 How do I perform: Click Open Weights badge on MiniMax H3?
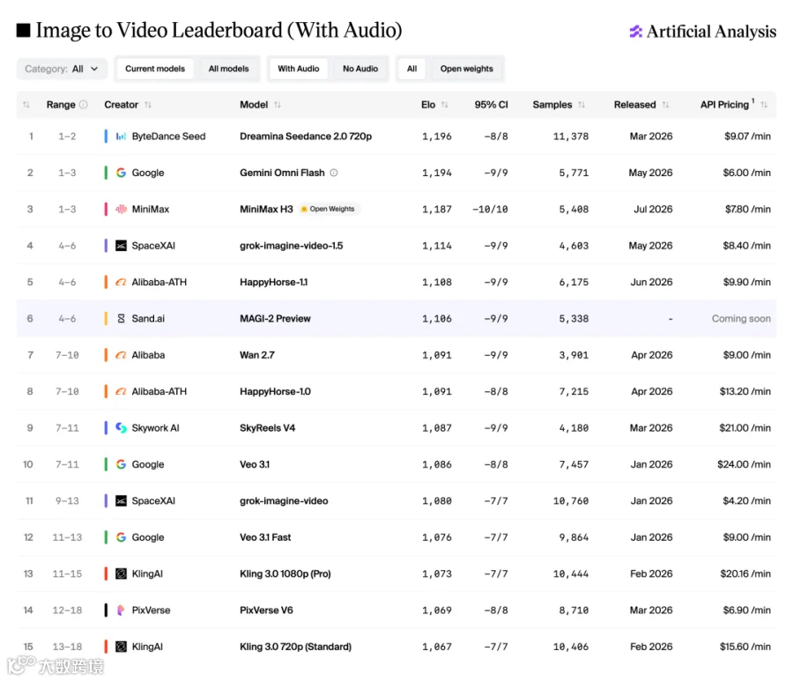coord(329,209)
